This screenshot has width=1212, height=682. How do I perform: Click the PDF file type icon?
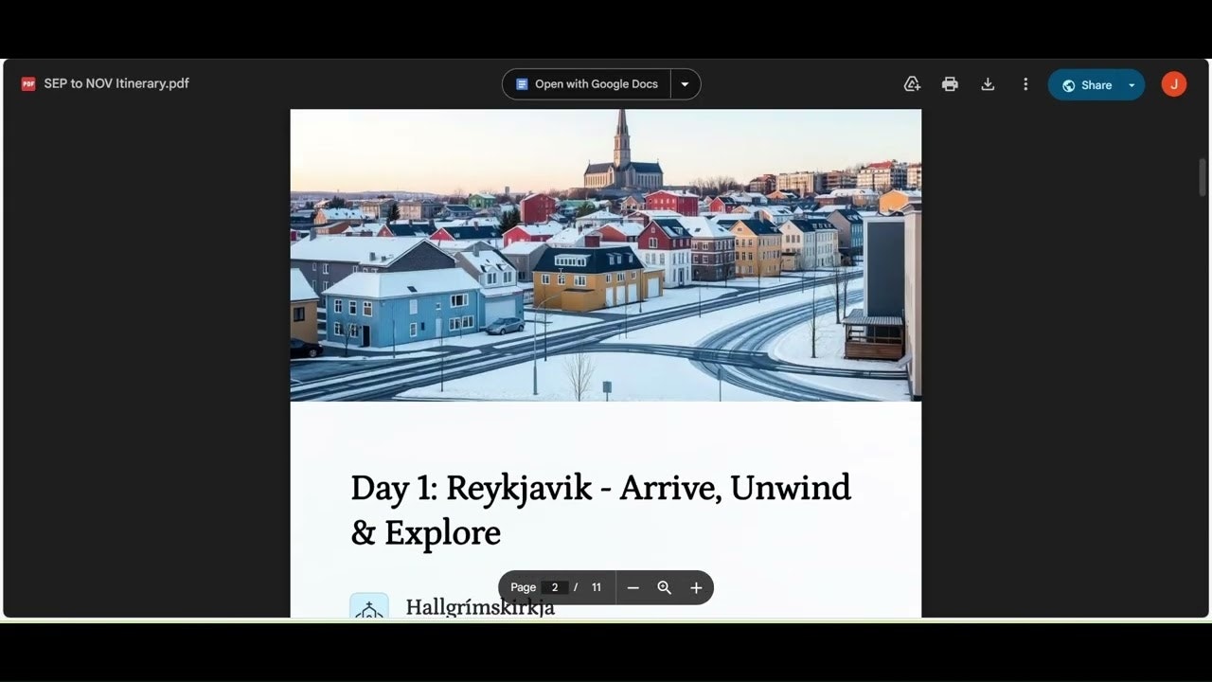(x=28, y=84)
